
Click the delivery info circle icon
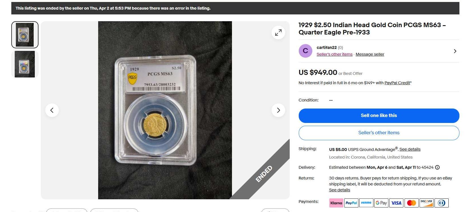437,167
